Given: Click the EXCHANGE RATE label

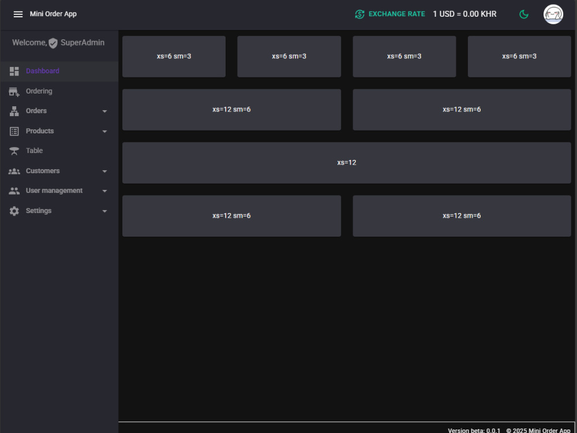Looking at the screenshot, I should 397,14.
